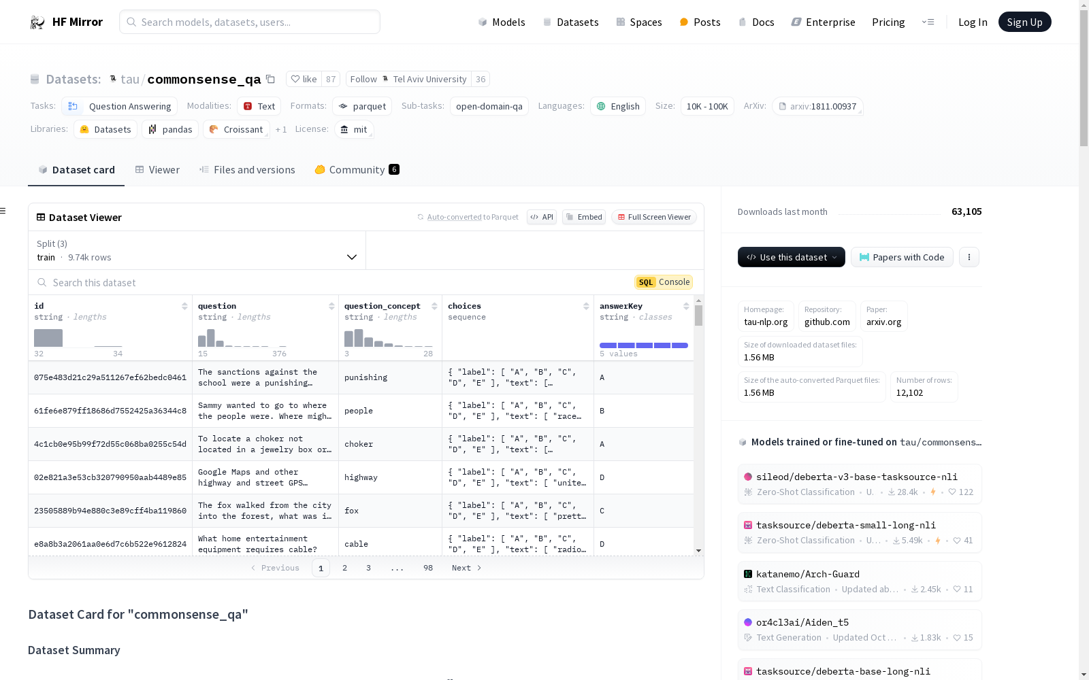Open Docs in top navigation
The width and height of the screenshot is (1089, 680).
coord(756,22)
